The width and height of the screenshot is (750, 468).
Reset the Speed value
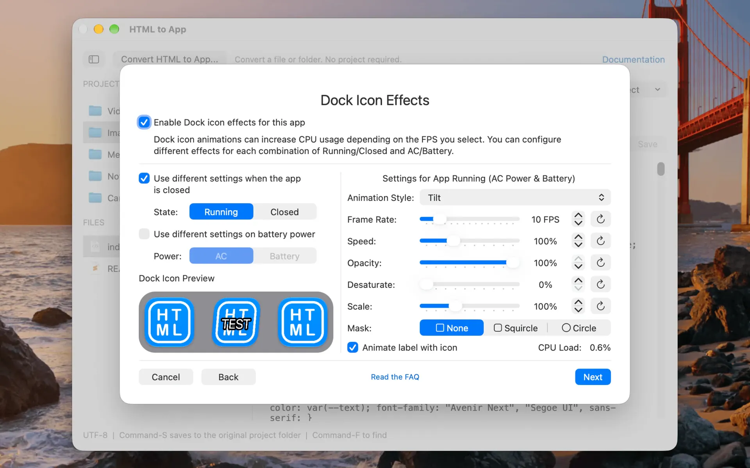tap(600, 241)
